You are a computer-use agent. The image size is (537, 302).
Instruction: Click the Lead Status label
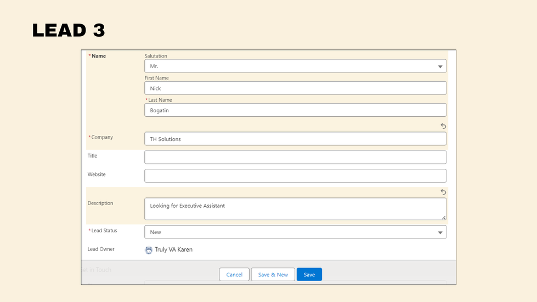104,231
